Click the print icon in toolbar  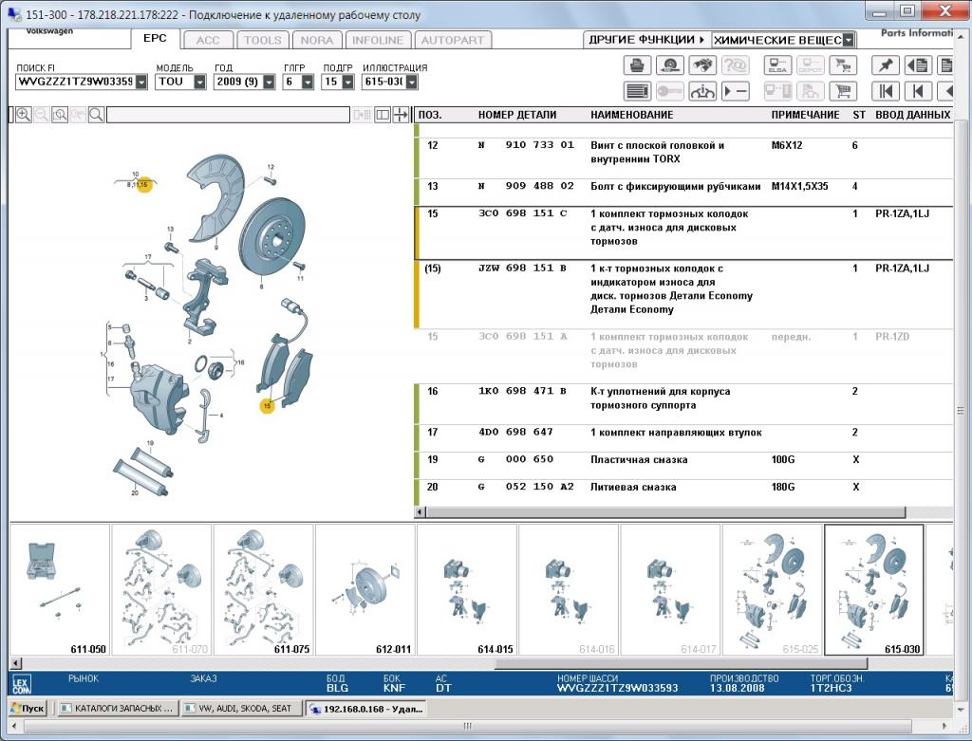637,65
